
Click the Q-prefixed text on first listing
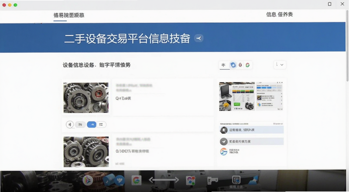click(x=123, y=98)
